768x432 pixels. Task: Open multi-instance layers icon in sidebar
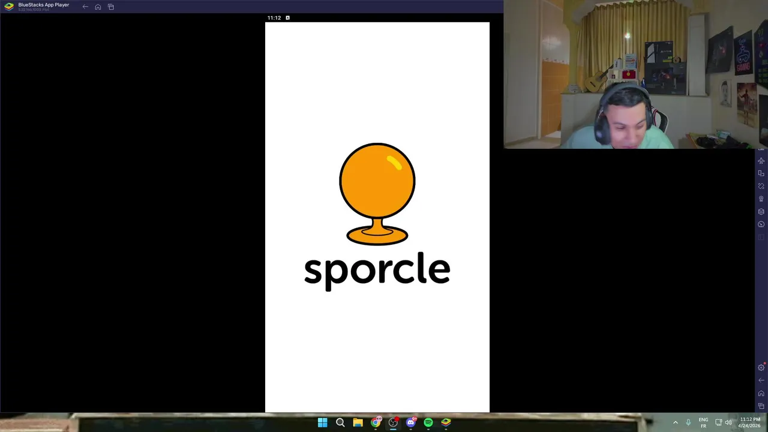pyautogui.click(x=761, y=211)
